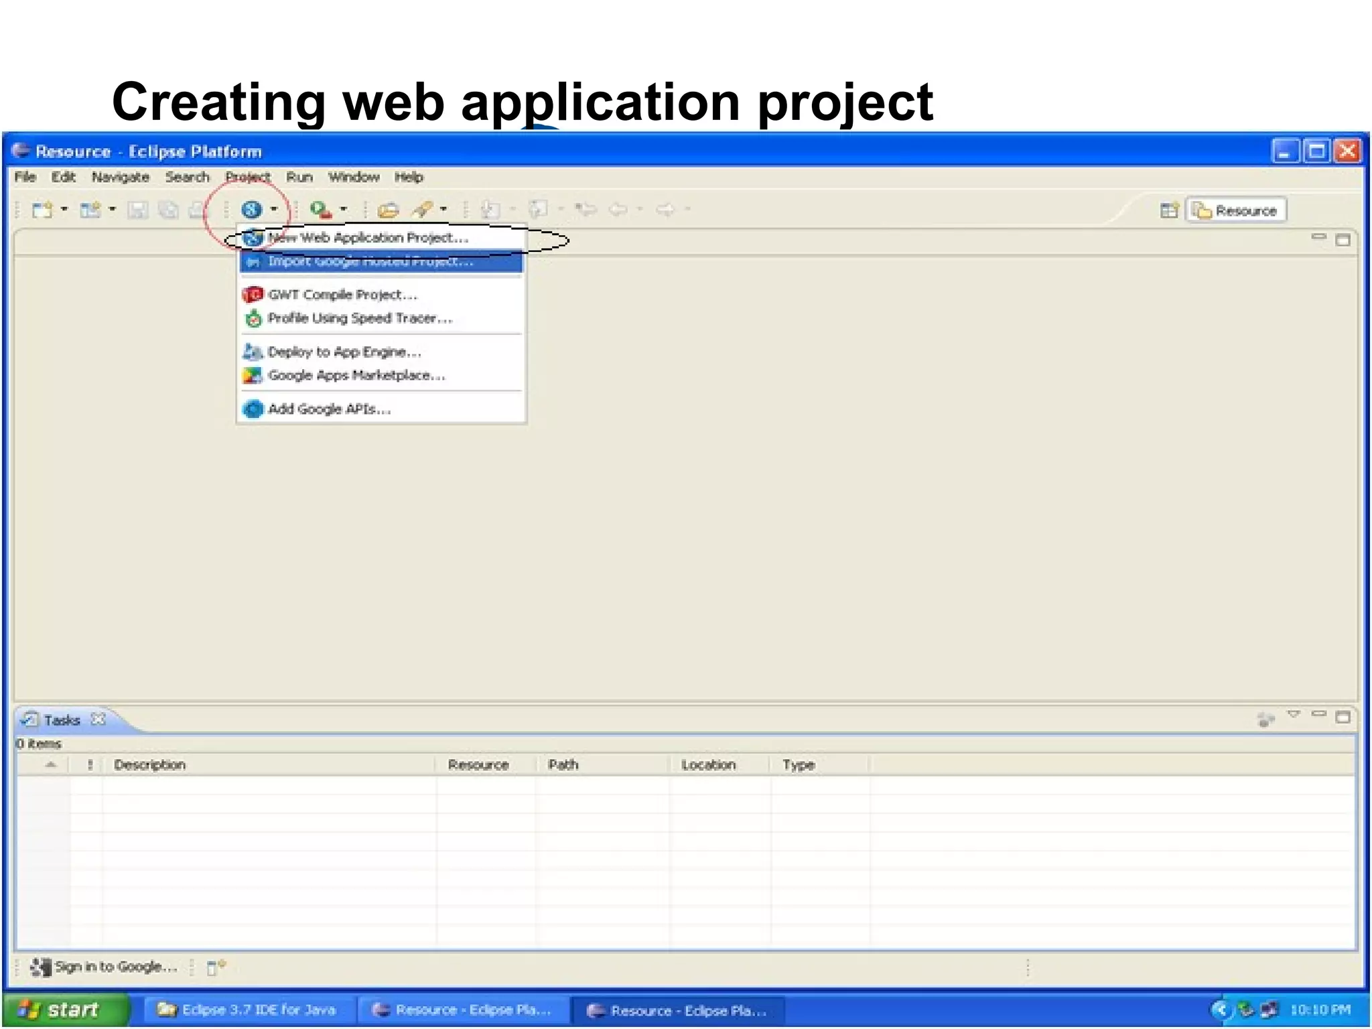Open the Project menu
Screen dimensions: 1372x1029
click(x=248, y=177)
